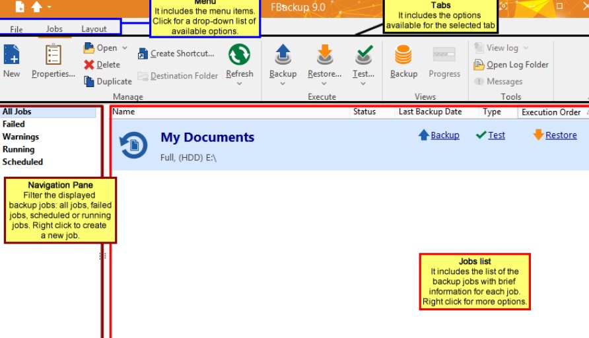Click the greyed Destination Folder item

coord(178,76)
